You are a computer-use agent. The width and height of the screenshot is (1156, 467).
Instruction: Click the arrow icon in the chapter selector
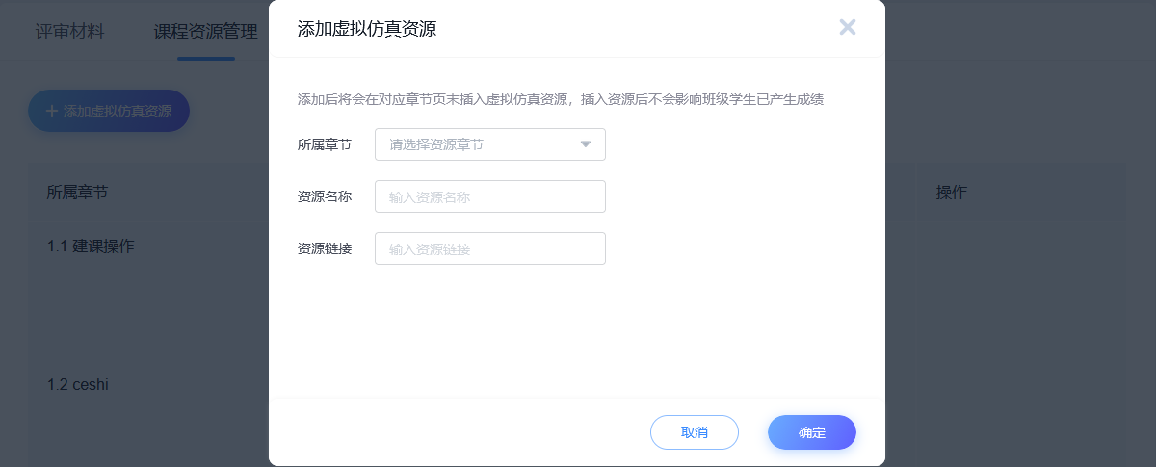585,144
